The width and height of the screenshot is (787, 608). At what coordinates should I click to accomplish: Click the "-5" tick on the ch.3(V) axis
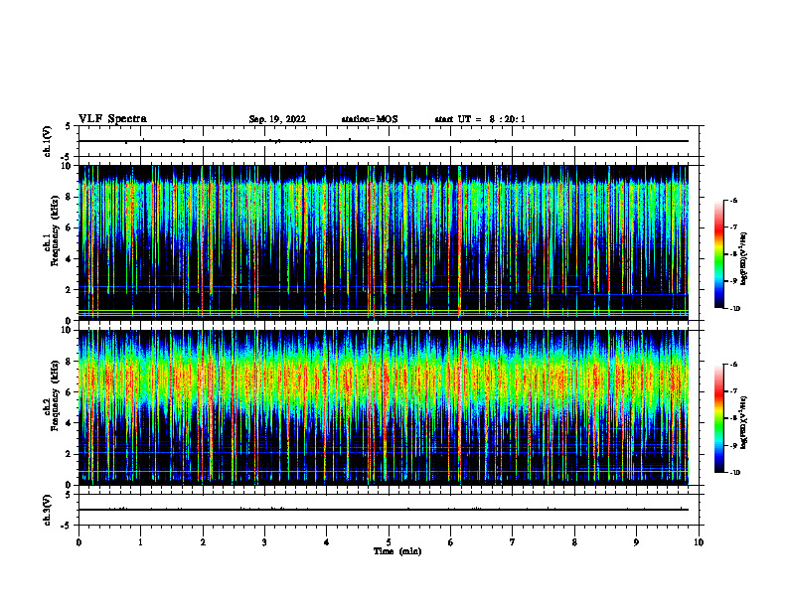coord(66,526)
